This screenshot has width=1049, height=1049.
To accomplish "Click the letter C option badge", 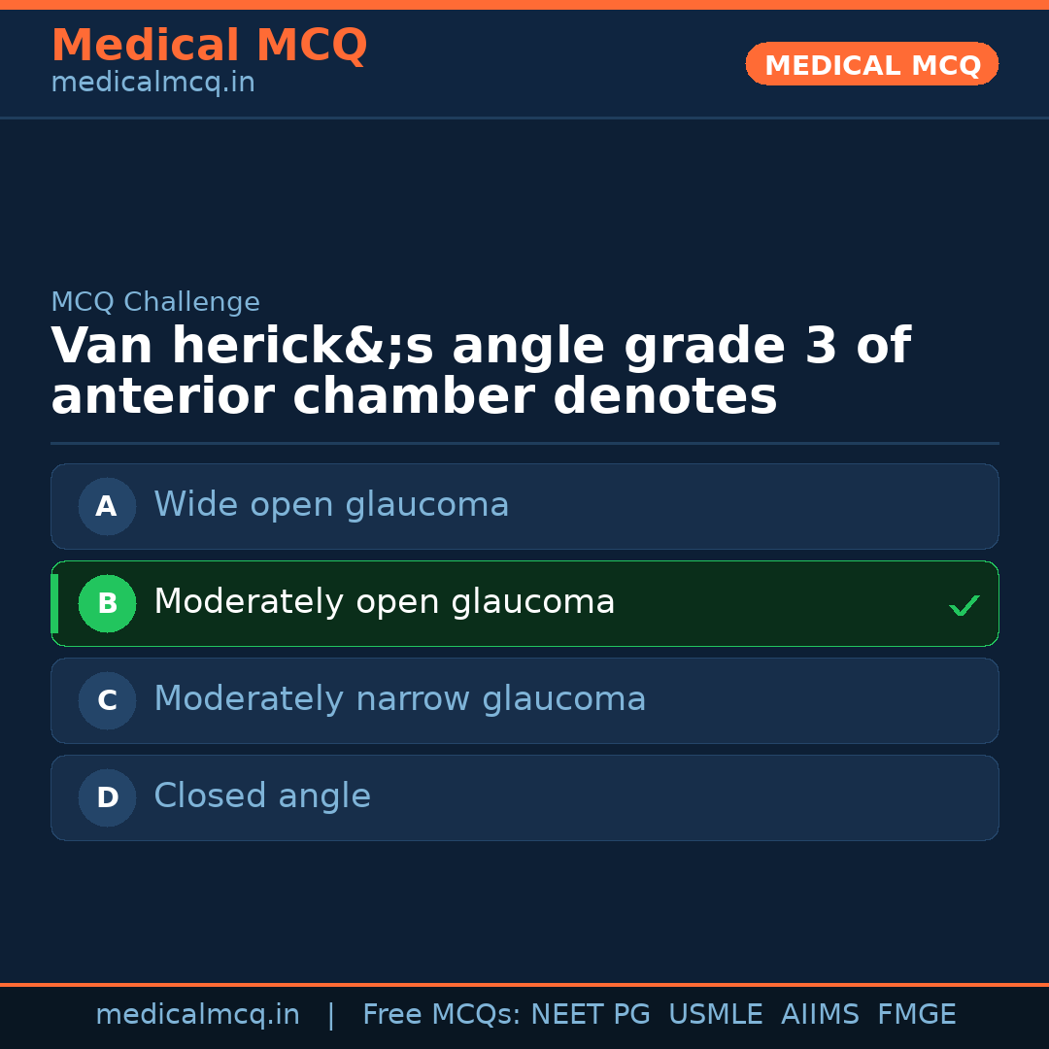I will pos(107,700).
